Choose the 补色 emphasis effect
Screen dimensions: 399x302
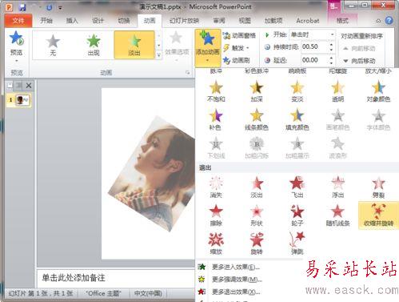215,119
